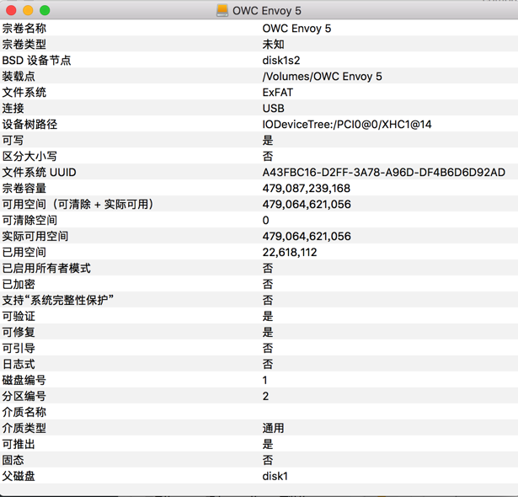Select the 否 value next to 支持“系统完整性保护”
This screenshot has width=518, height=497.
(268, 300)
